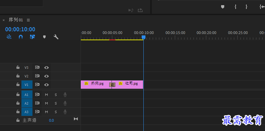Select transition between the two clips

(x=112, y=85)
